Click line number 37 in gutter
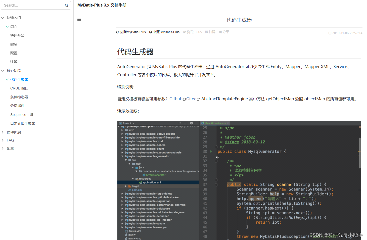 (x=205, y=184)
